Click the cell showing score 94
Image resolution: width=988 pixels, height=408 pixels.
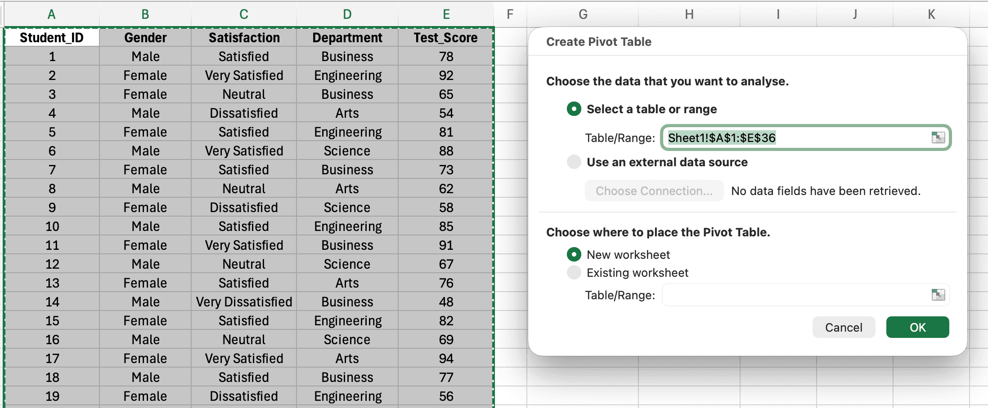[x=446, y=358]
